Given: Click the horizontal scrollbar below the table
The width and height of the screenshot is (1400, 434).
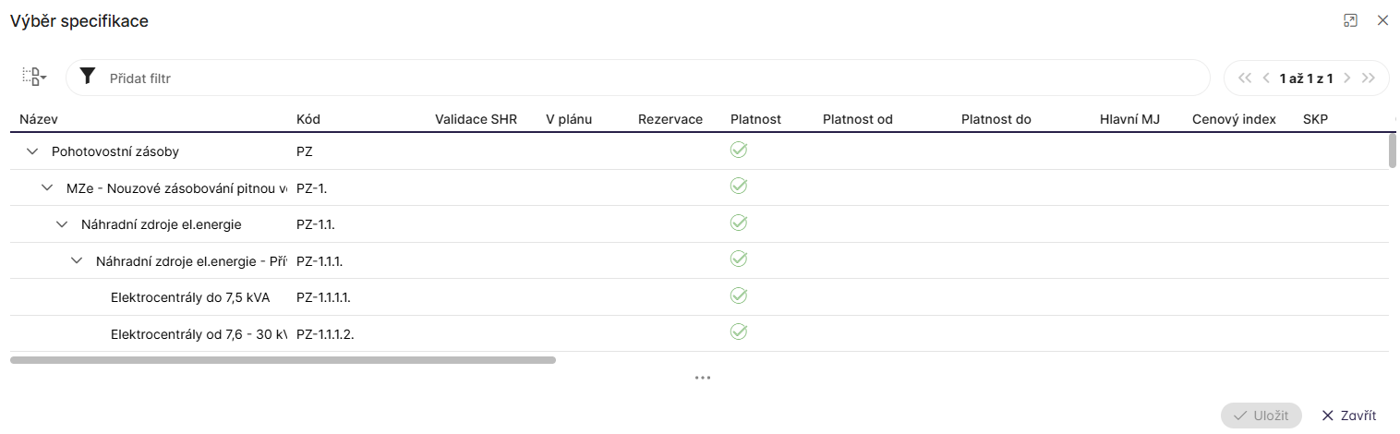Looking at the screenshot, I should [x=283, y=360].
